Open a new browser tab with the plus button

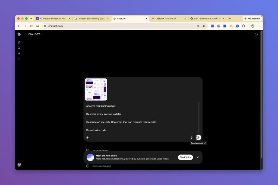(230, 19)
